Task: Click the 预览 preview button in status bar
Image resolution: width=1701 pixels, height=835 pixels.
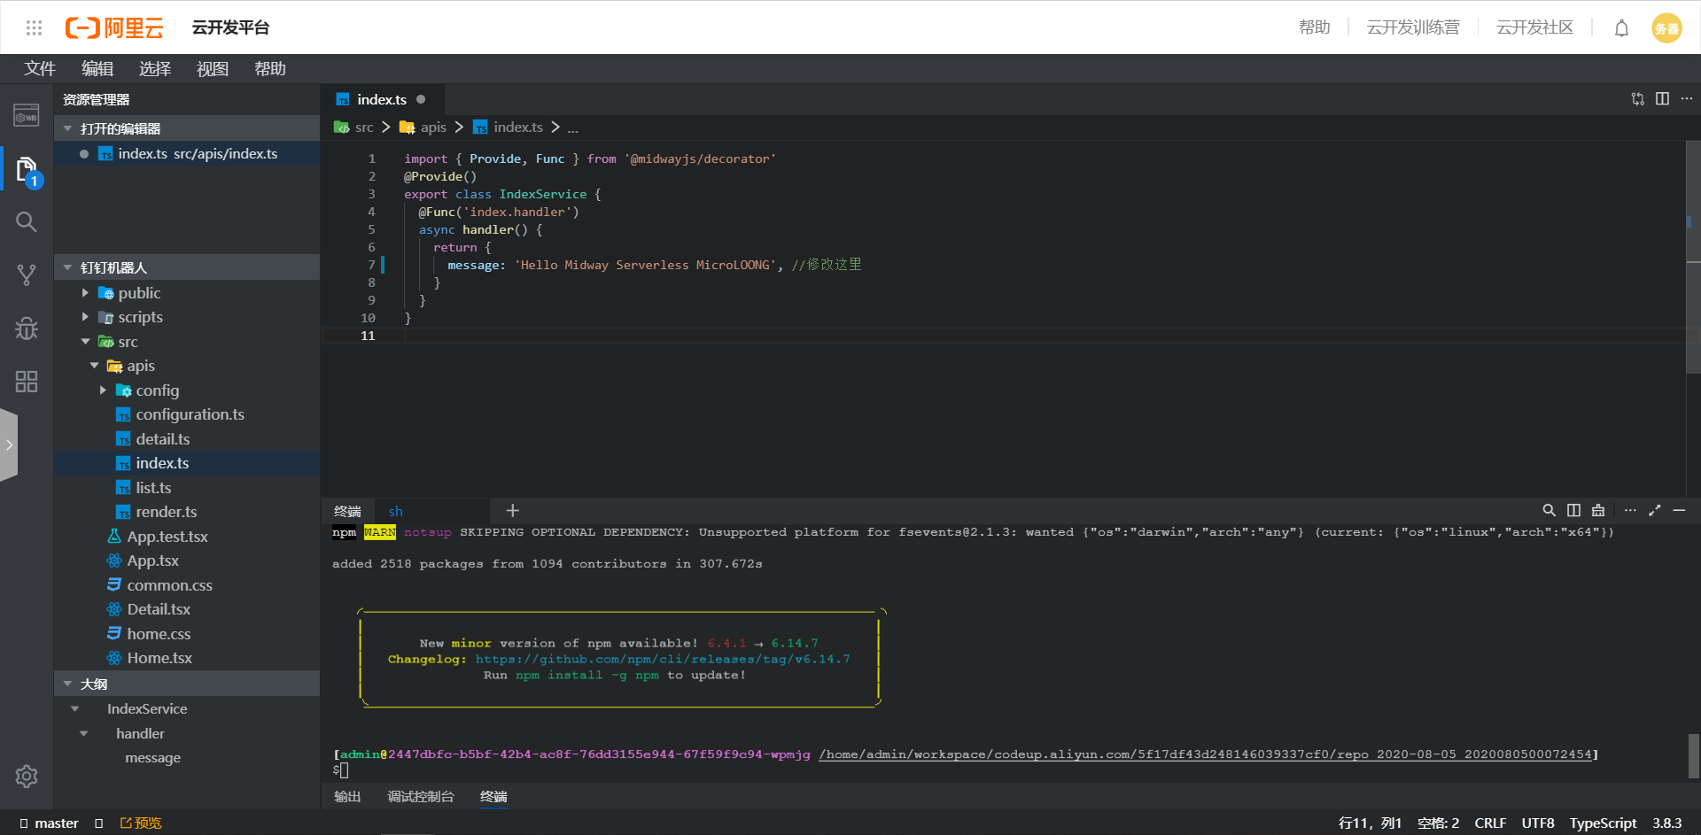Action: pos(141,823)
